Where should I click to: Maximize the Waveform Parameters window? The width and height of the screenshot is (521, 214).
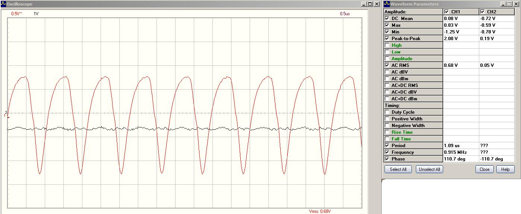pos(509,4)
